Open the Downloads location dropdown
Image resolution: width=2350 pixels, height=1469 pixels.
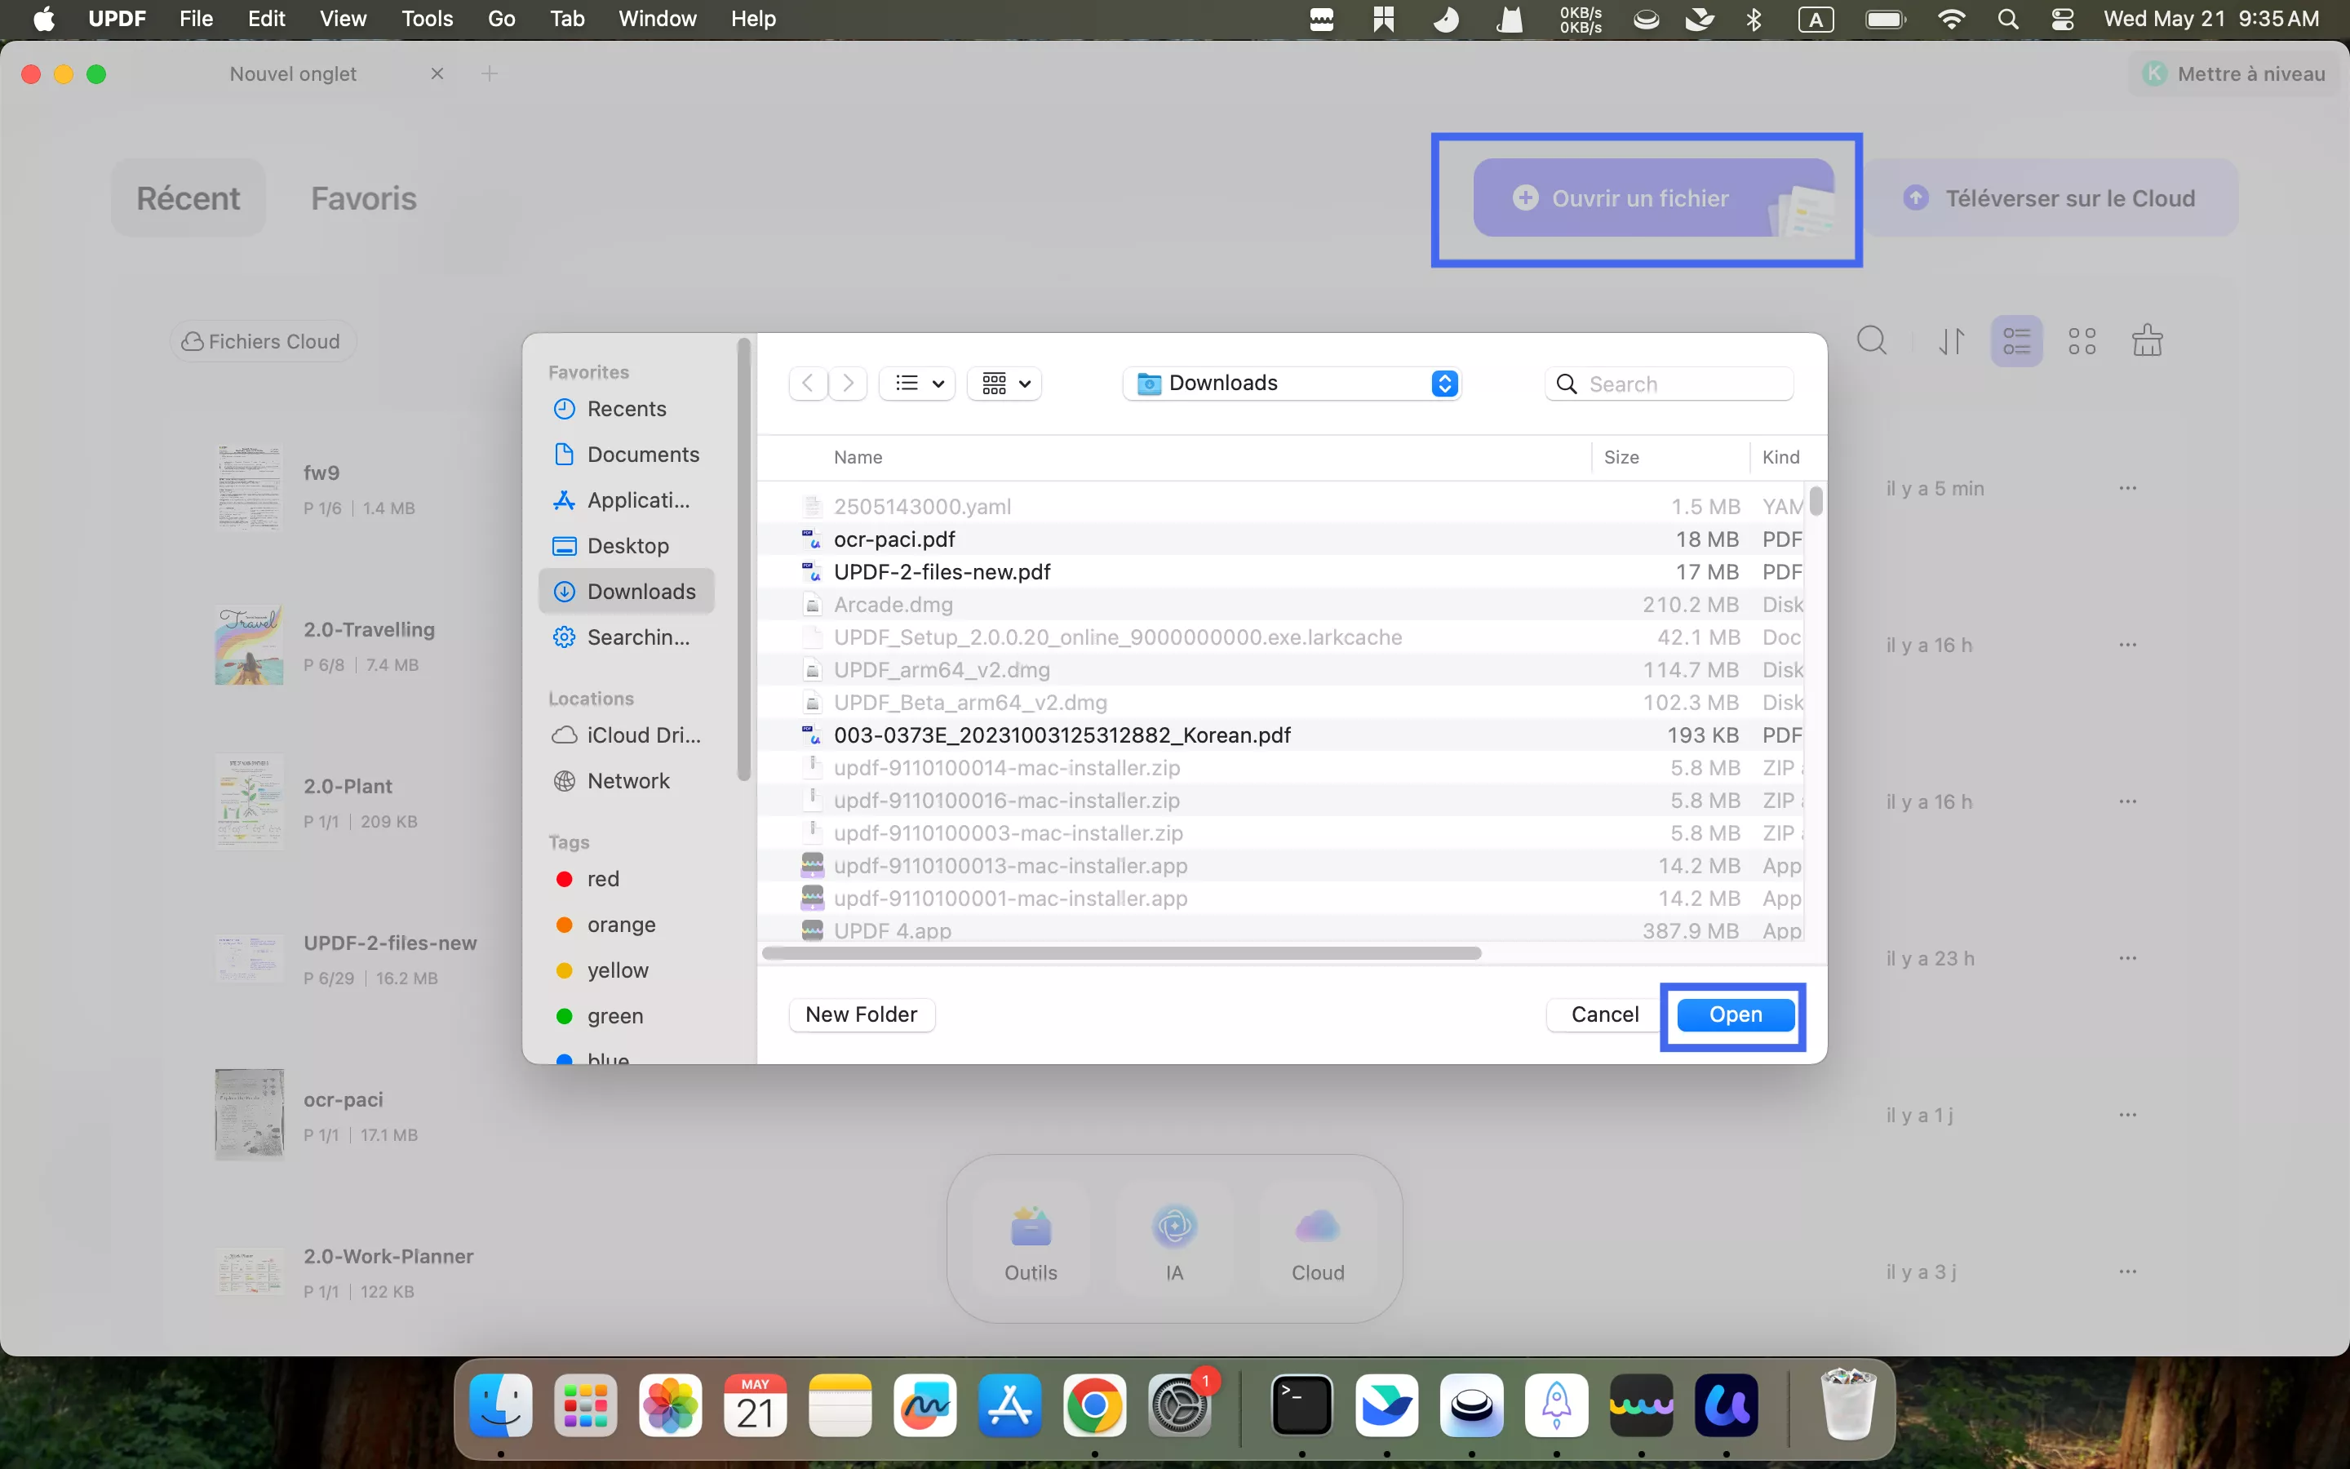1292,383
